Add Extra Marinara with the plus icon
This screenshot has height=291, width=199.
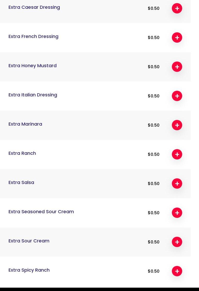click(x=177, y=125)
